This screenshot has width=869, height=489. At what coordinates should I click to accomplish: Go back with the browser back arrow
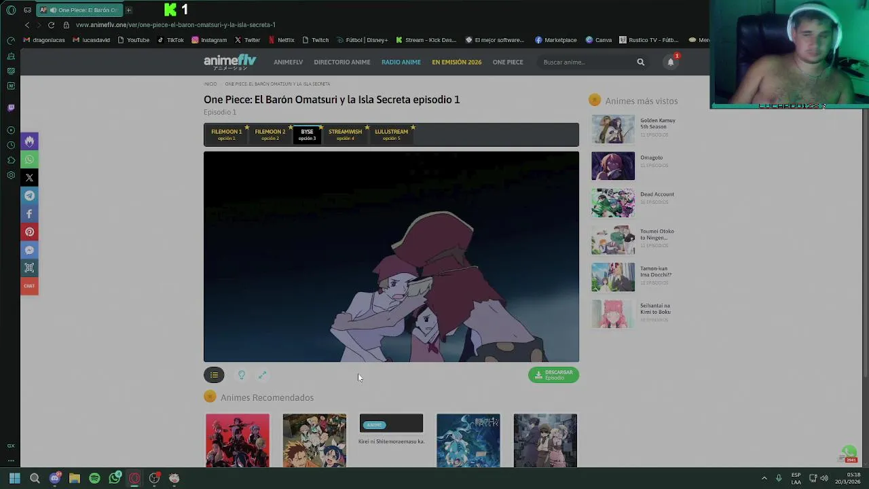tap(27, 25)
